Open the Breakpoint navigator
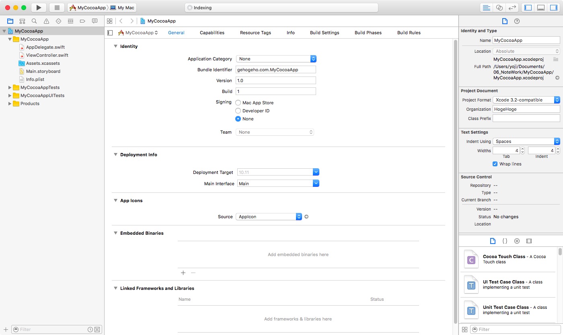The image size is (563, 335). click(83, 21)
